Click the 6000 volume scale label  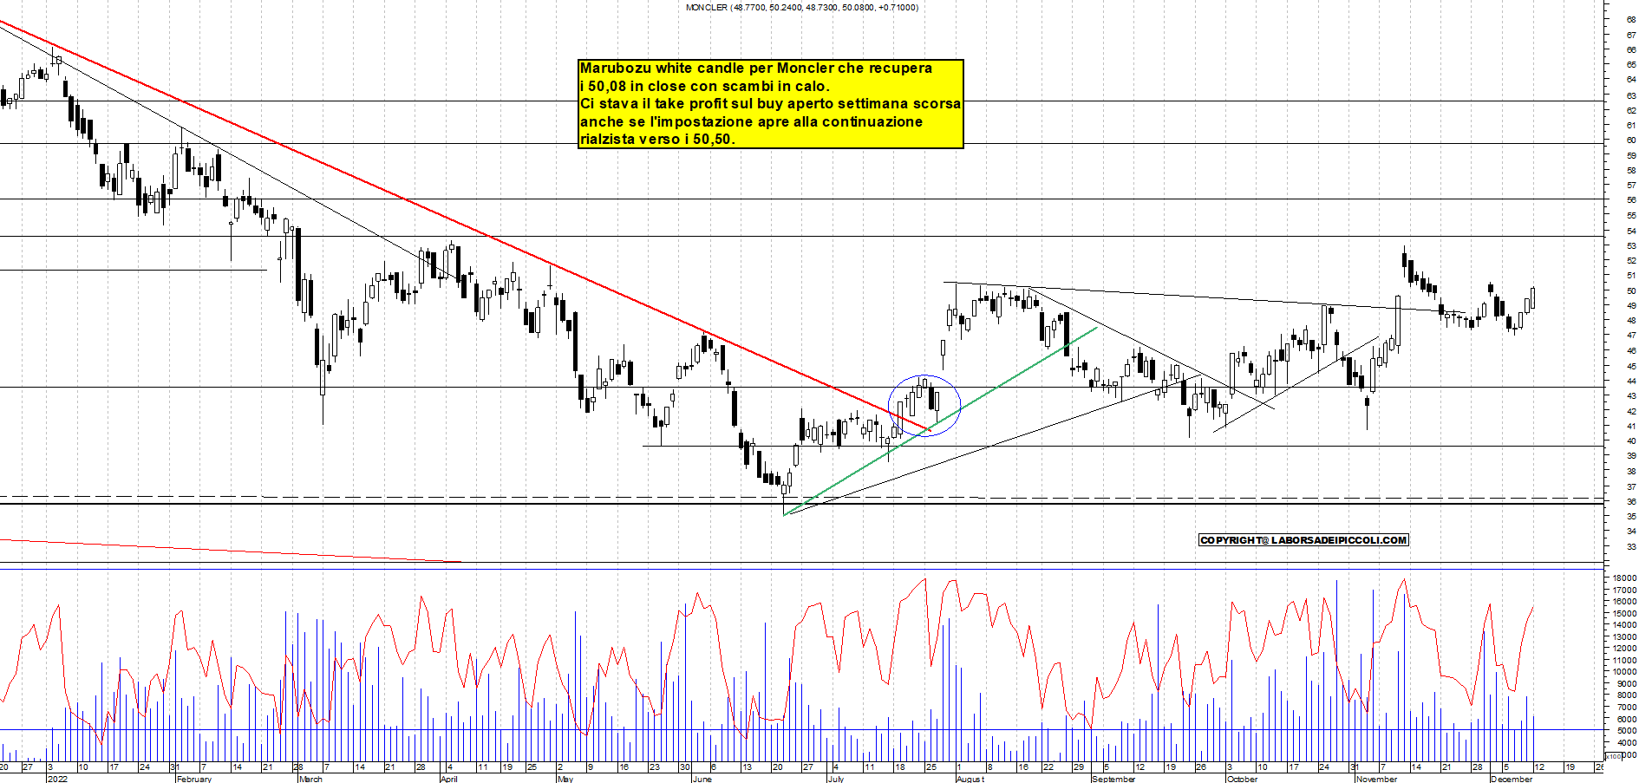(x=1626, y=719)
